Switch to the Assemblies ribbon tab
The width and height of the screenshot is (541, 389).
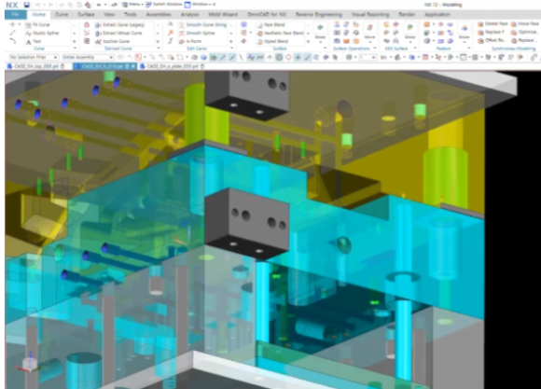[x=159, y=15]
